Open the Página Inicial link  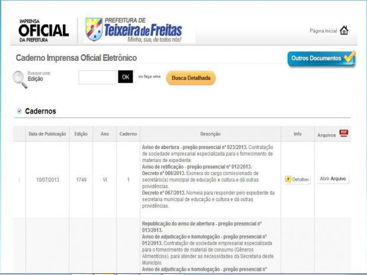323,31
